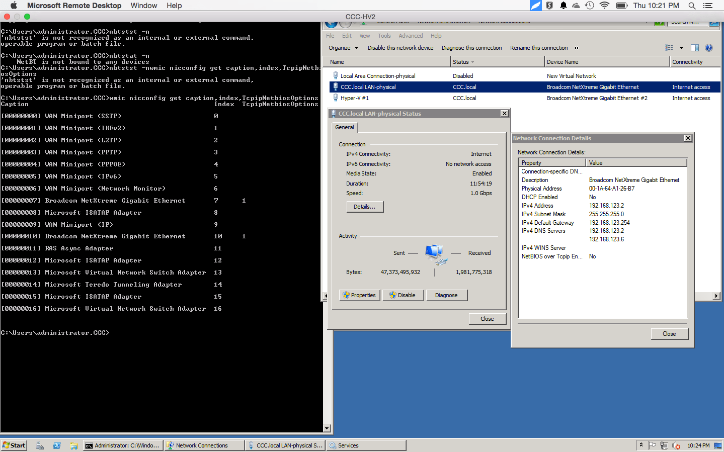Open the Apple menu
The height and width of the screenshot is (452, 724).
(x=14, y=6)
